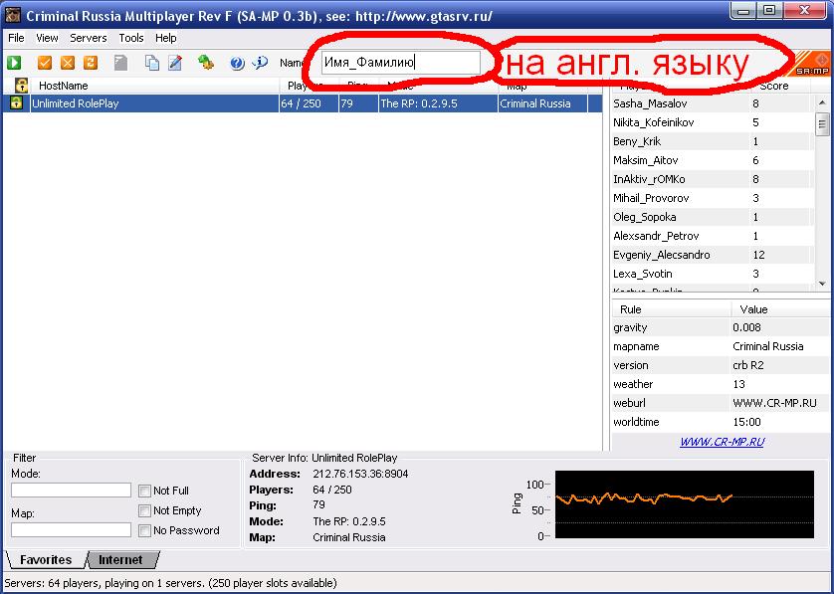Click the green Connect play icon
Viewport: 834px width, 594px height.
pyautogui.click(x=14, y=63)
